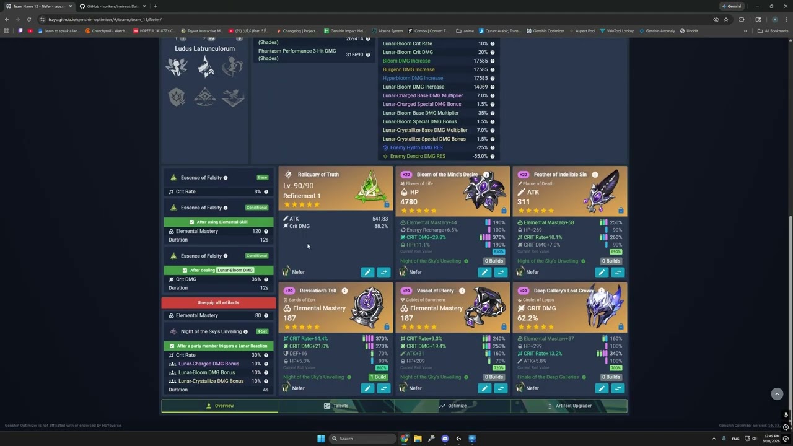The width and height of the screenshot is (793, 446).
Task: Open a new browser tab
Action: pos(155,6)
